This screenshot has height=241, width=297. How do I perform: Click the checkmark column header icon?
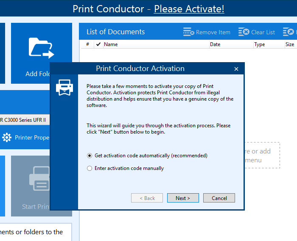pos(98,44)
